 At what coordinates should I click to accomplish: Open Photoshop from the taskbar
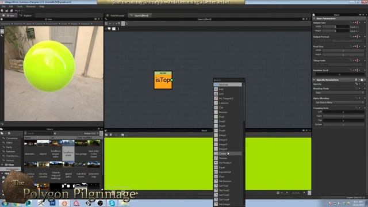pos(52,203)
